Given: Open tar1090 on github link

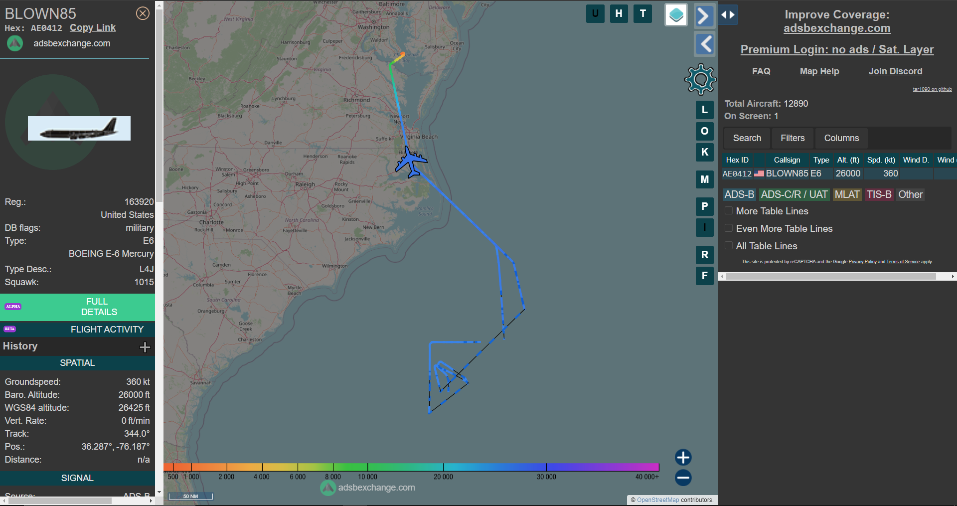Looking at the screenshot, I should (932, 89).
